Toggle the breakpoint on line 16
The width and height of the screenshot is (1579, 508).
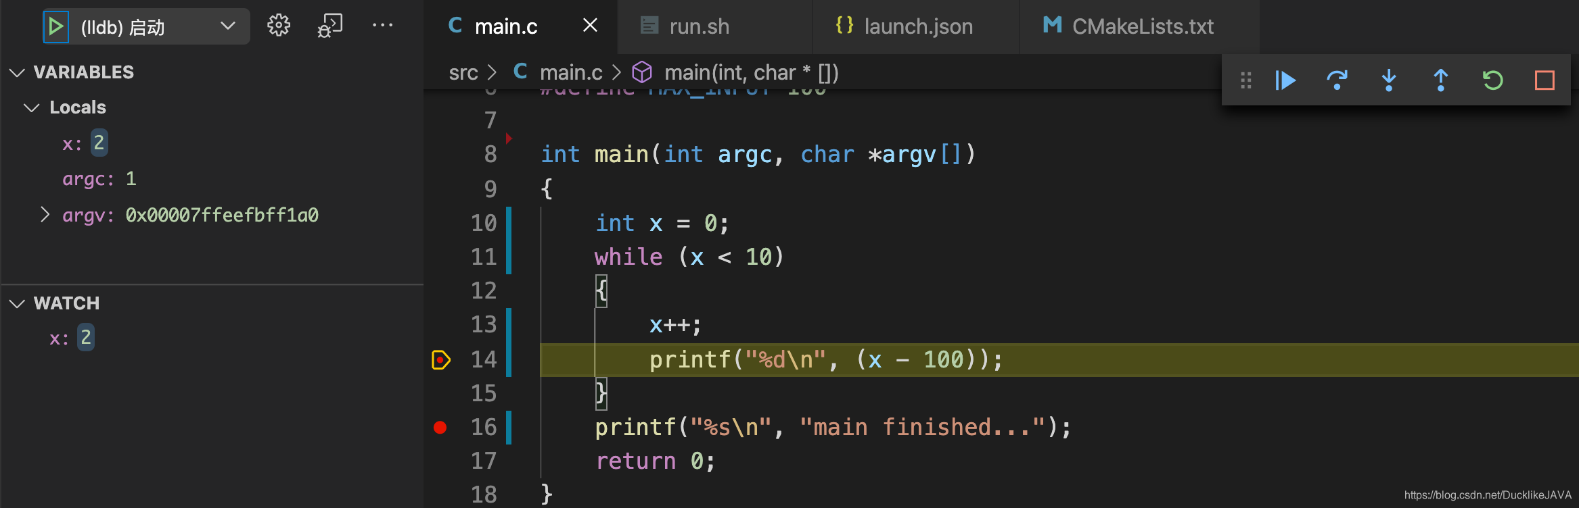440,427
